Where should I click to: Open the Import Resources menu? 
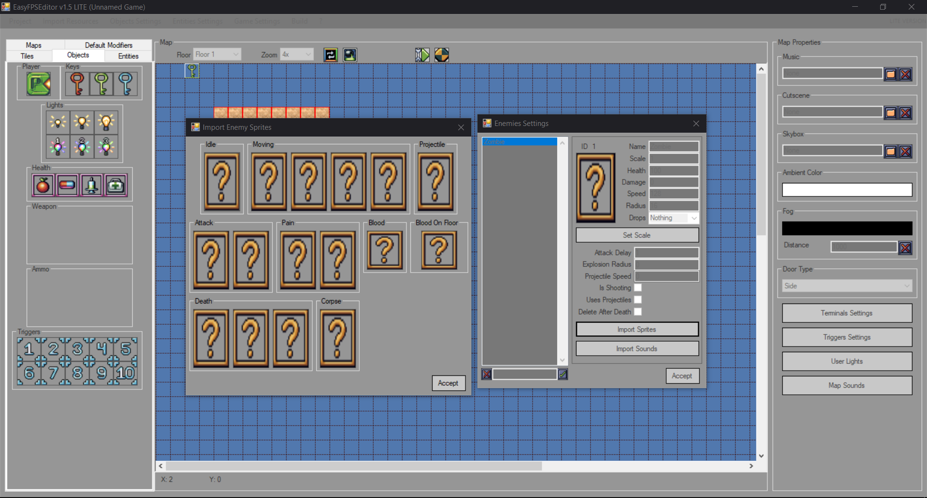click(x=70, y=21)
